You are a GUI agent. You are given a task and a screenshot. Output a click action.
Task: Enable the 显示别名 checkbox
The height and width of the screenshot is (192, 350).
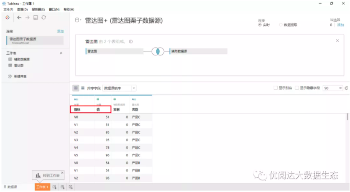pyautogui.click(x=276, y=88)
